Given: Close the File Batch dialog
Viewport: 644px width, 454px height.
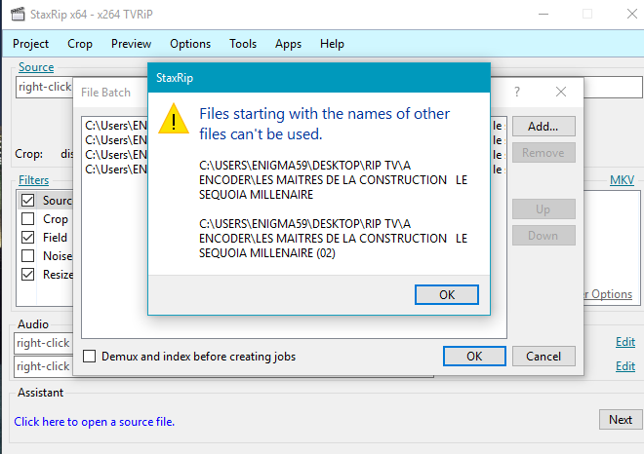Looking at the screenshot, I should pyautogui.click(x=561, y=92).
